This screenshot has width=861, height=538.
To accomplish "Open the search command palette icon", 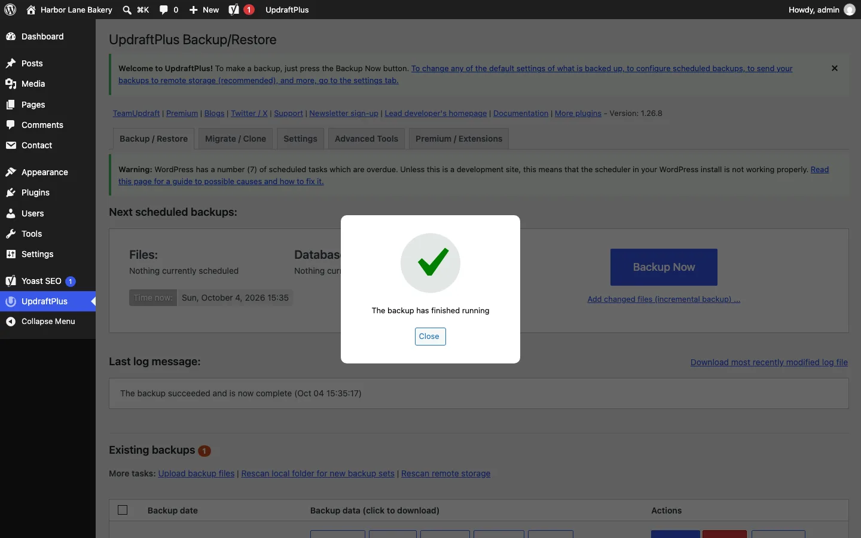I will [136, 10].
